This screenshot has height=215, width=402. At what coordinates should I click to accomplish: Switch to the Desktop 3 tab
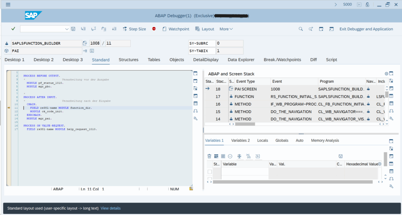[73, 60]
